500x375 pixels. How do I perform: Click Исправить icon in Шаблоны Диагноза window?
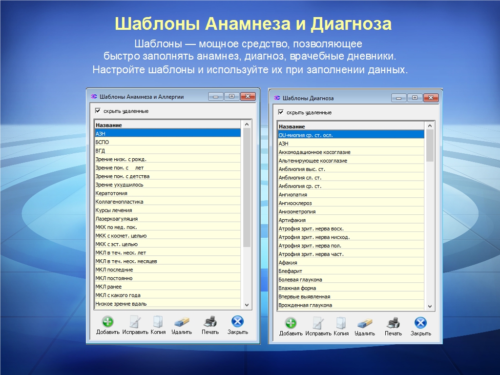(x=318, y=323)
